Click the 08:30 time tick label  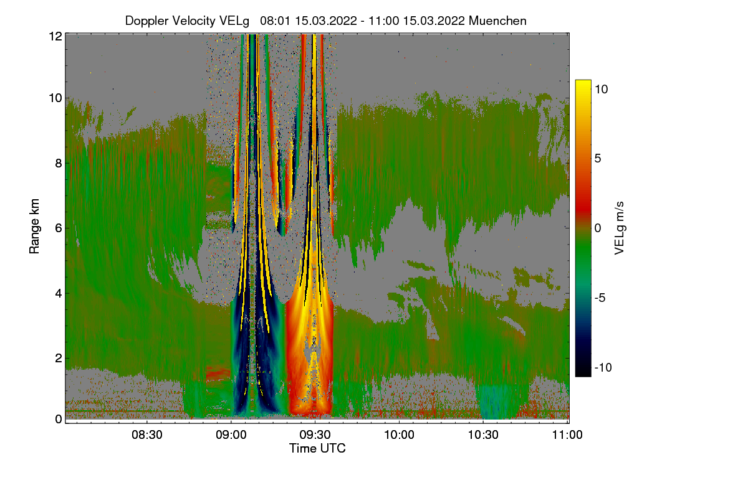click(x=147, y=435)
